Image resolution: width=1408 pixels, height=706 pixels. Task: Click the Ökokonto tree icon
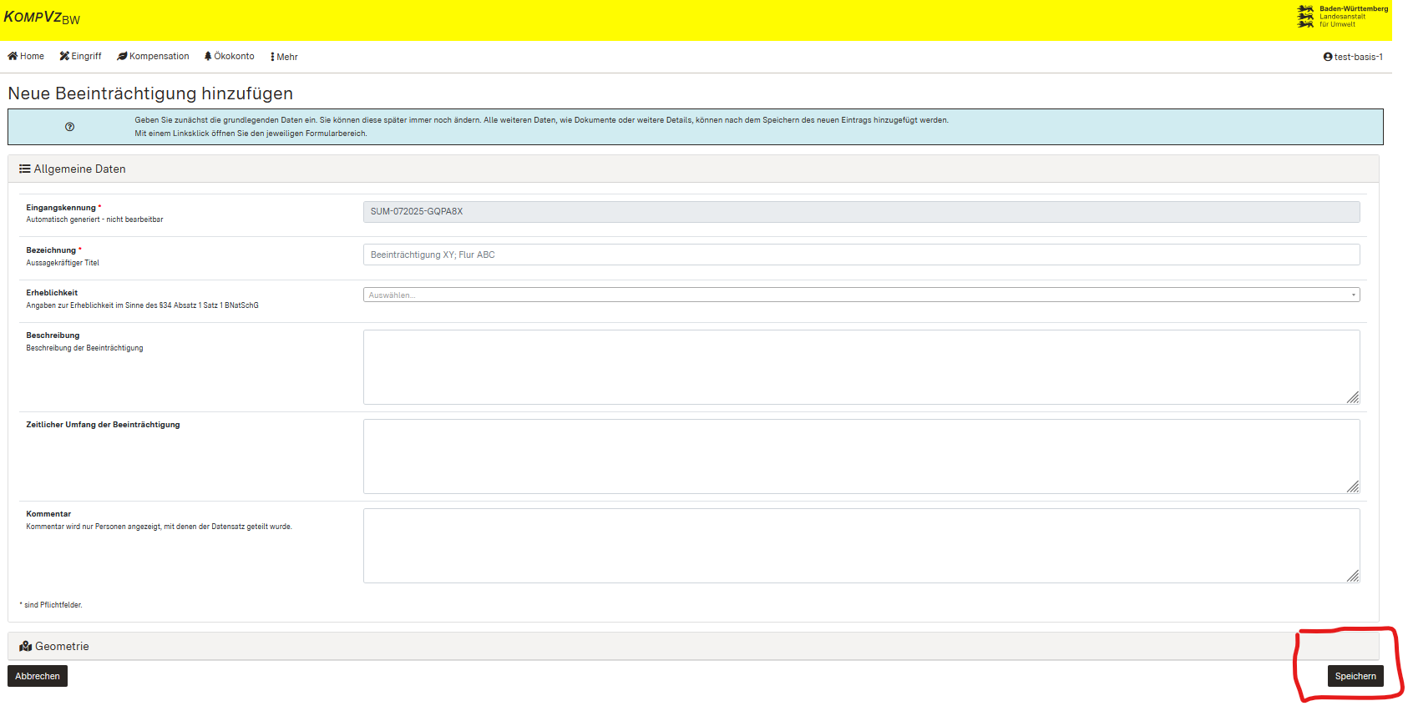click(208, 56)
